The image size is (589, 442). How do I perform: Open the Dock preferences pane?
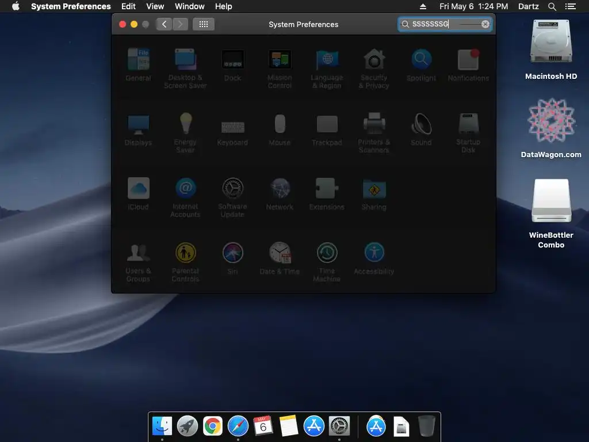coord(232,64)
